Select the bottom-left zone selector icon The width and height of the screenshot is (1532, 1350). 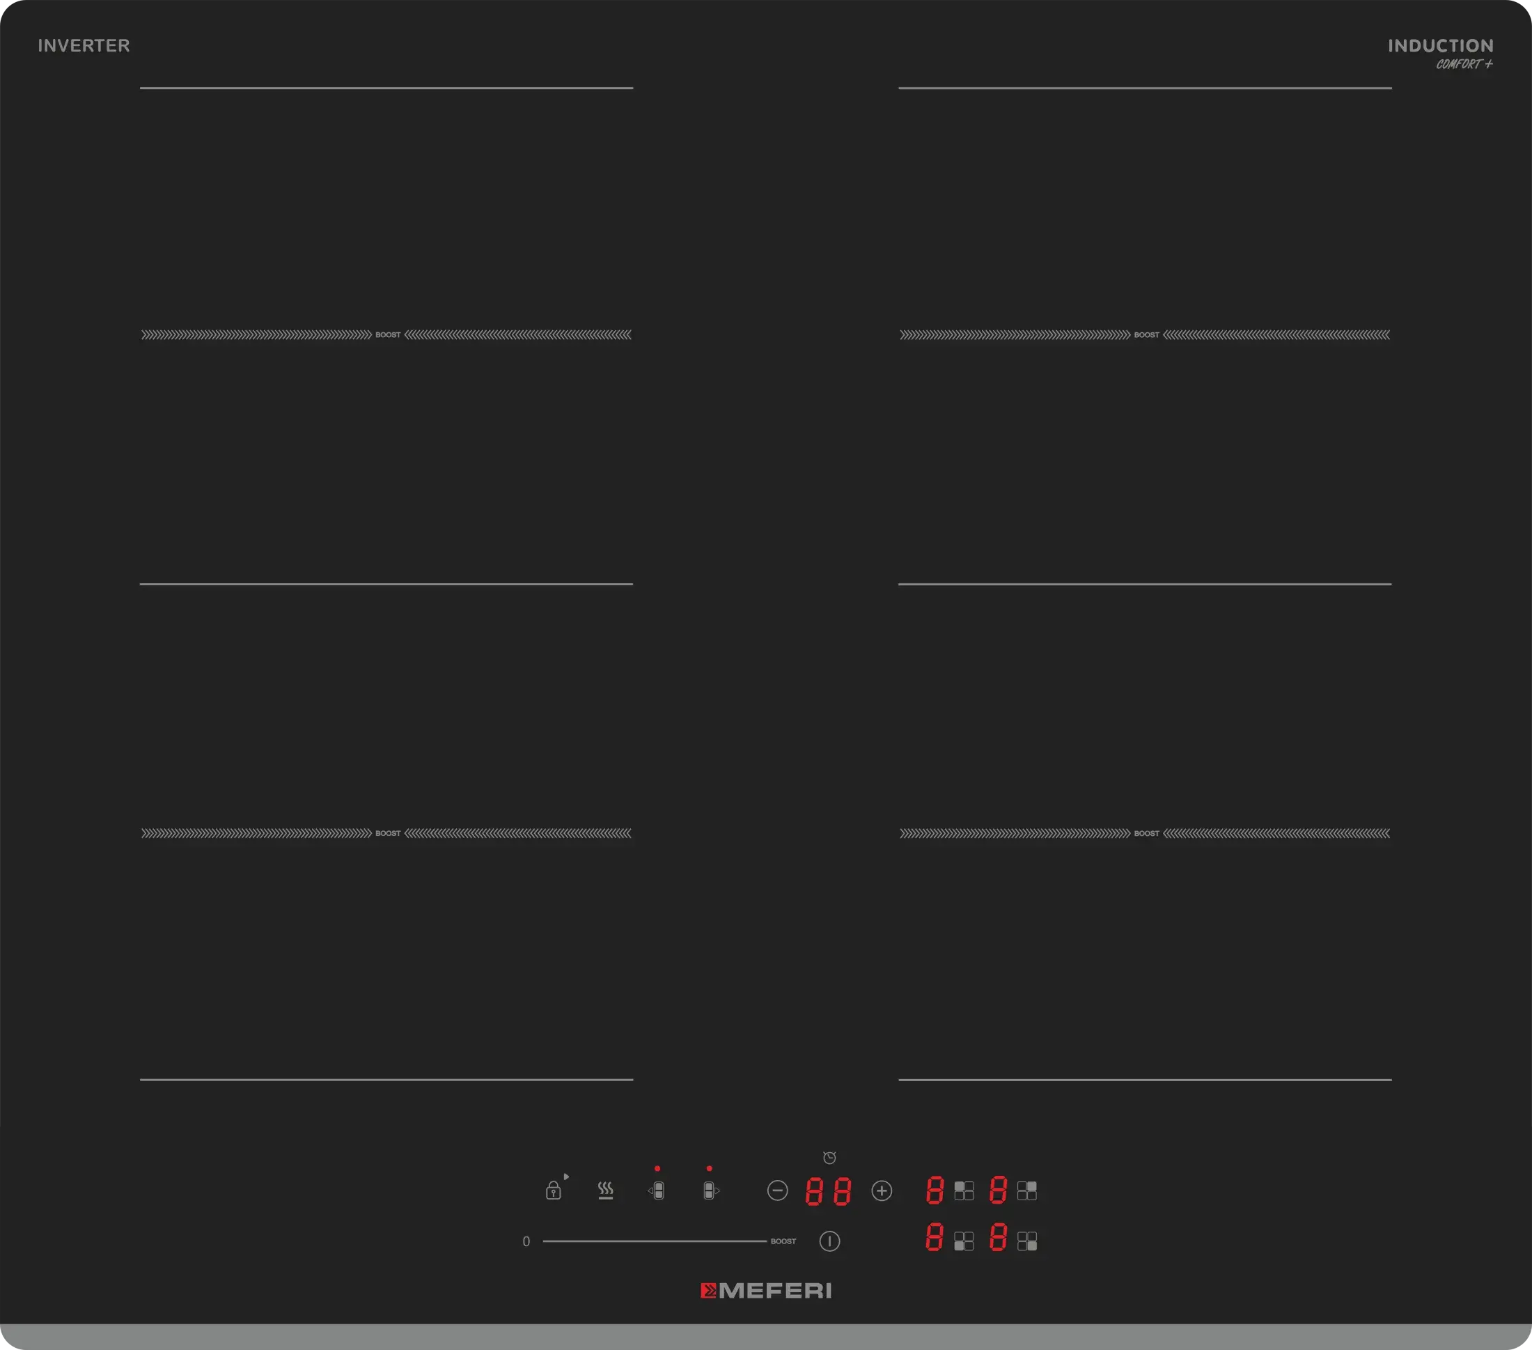[964, 1241]
